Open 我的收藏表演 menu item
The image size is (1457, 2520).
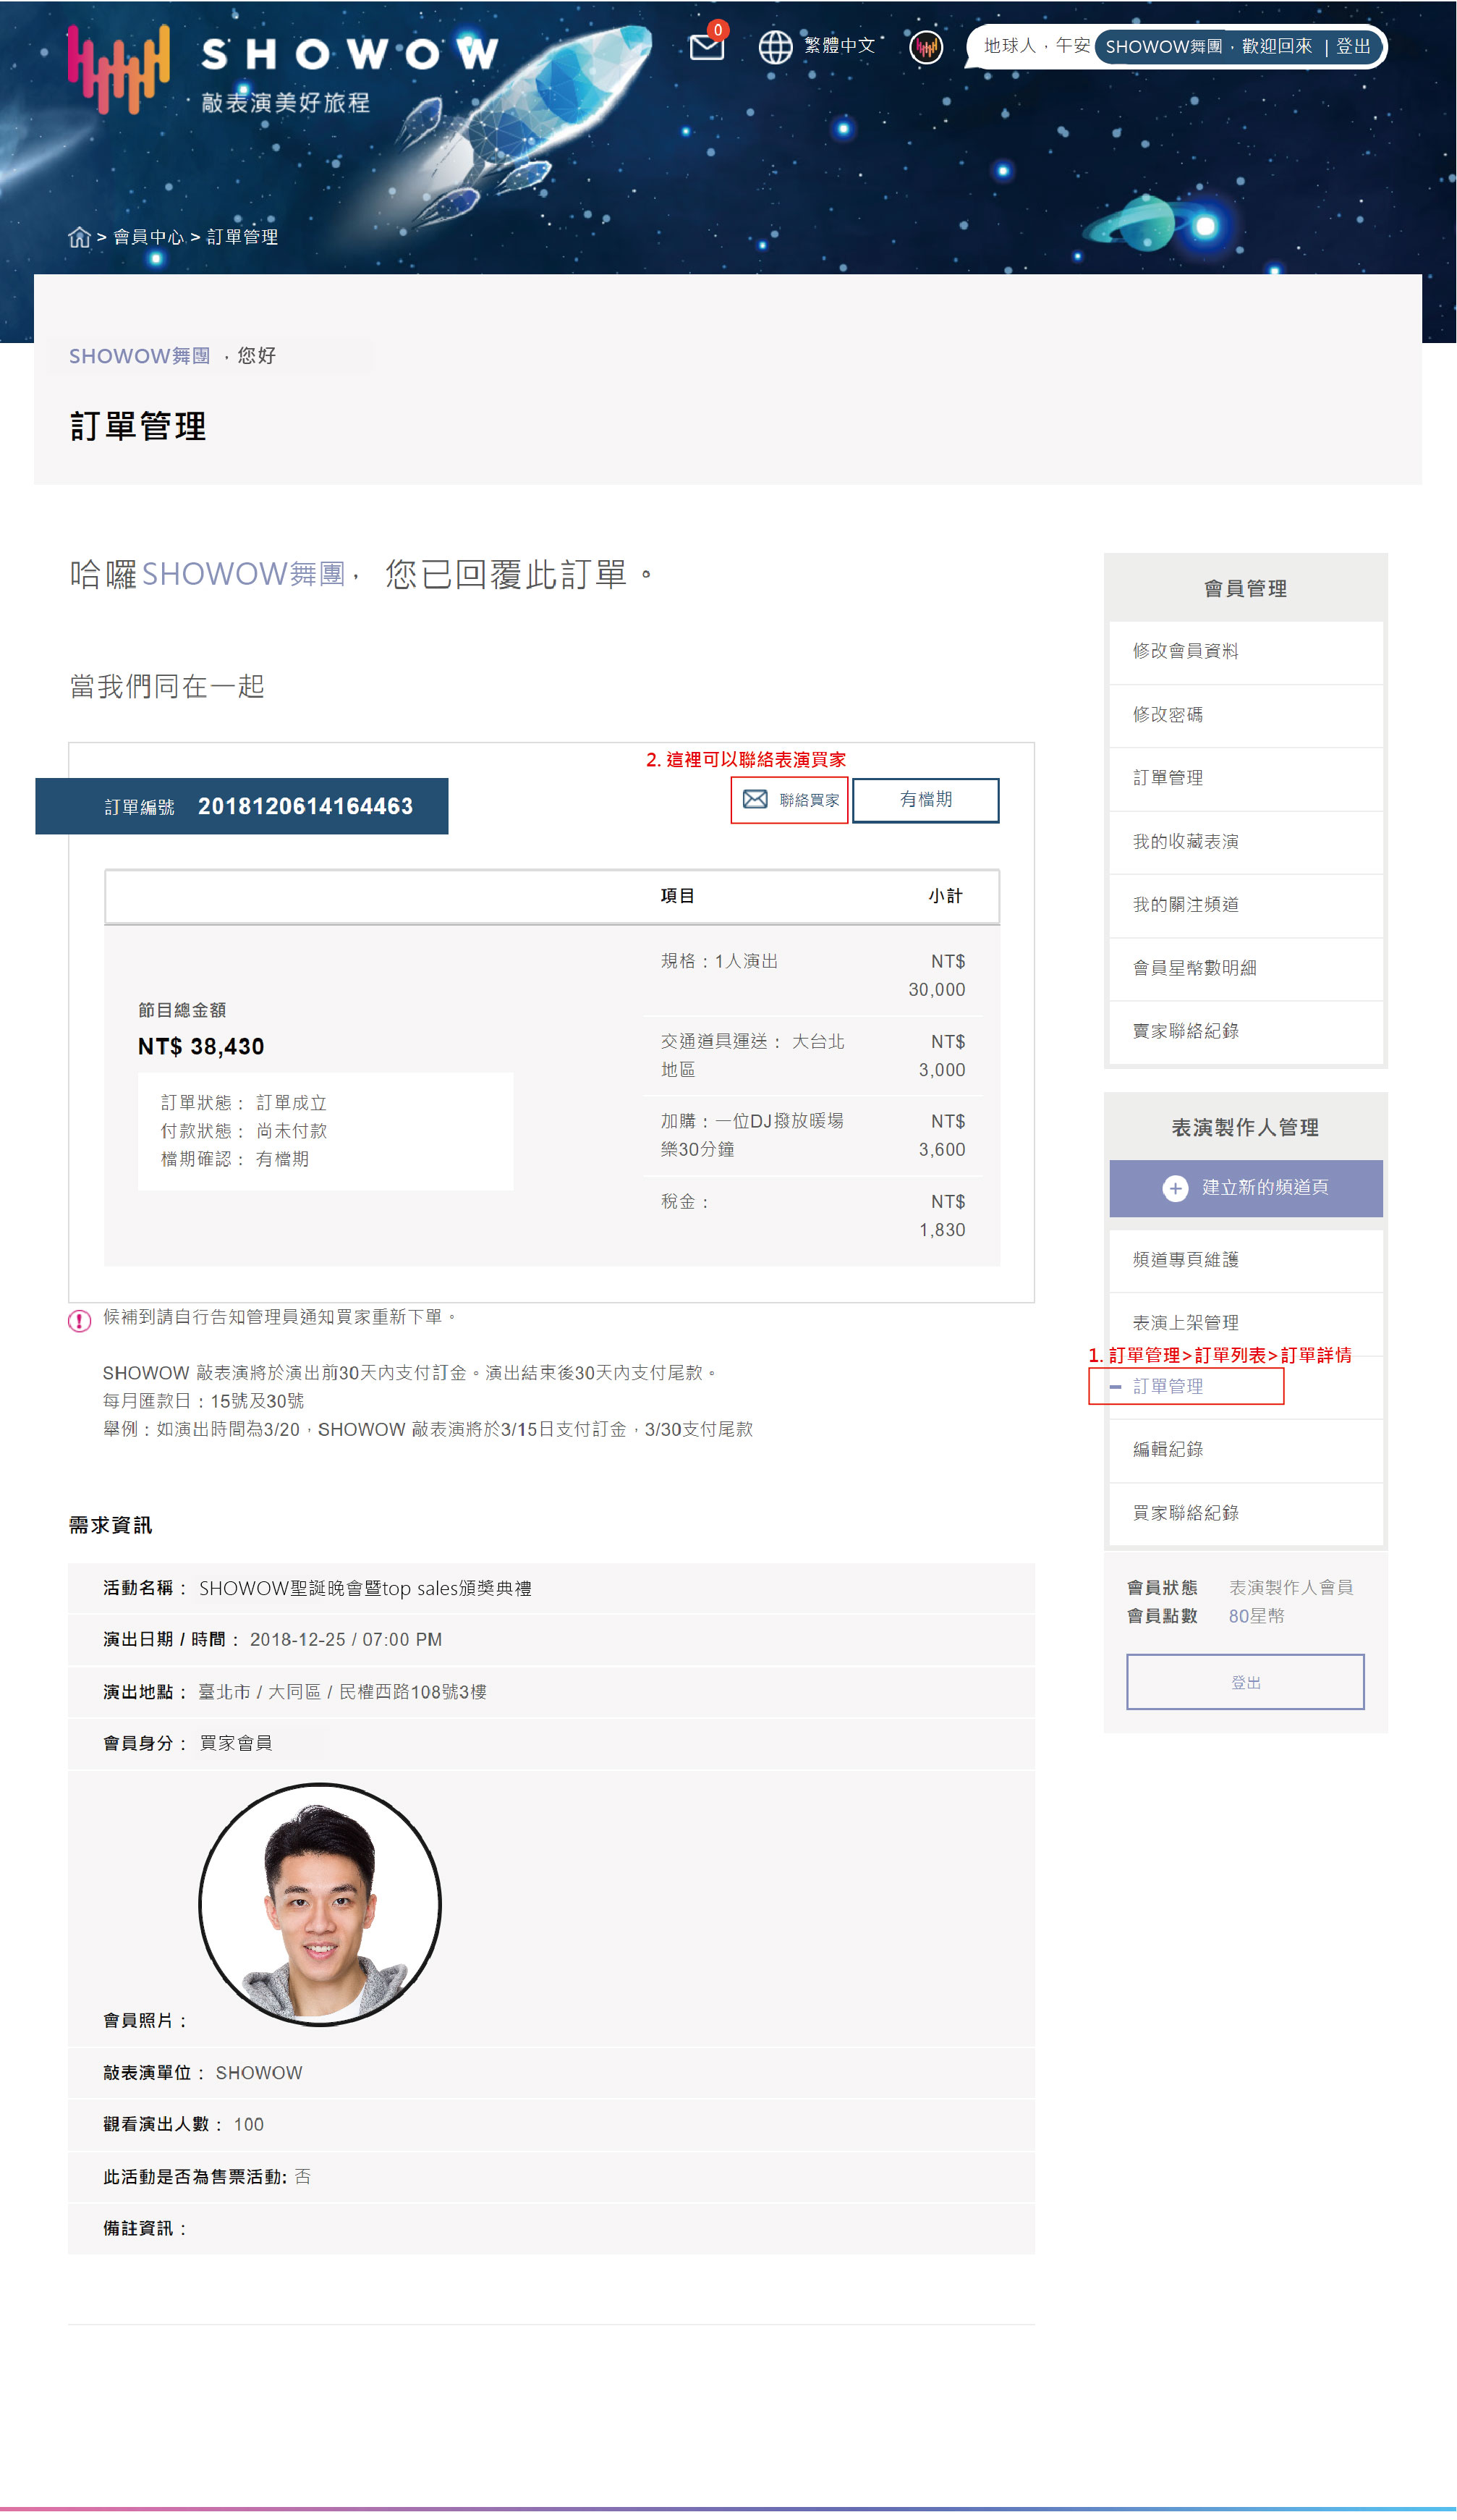click(x=1245, y=843)
